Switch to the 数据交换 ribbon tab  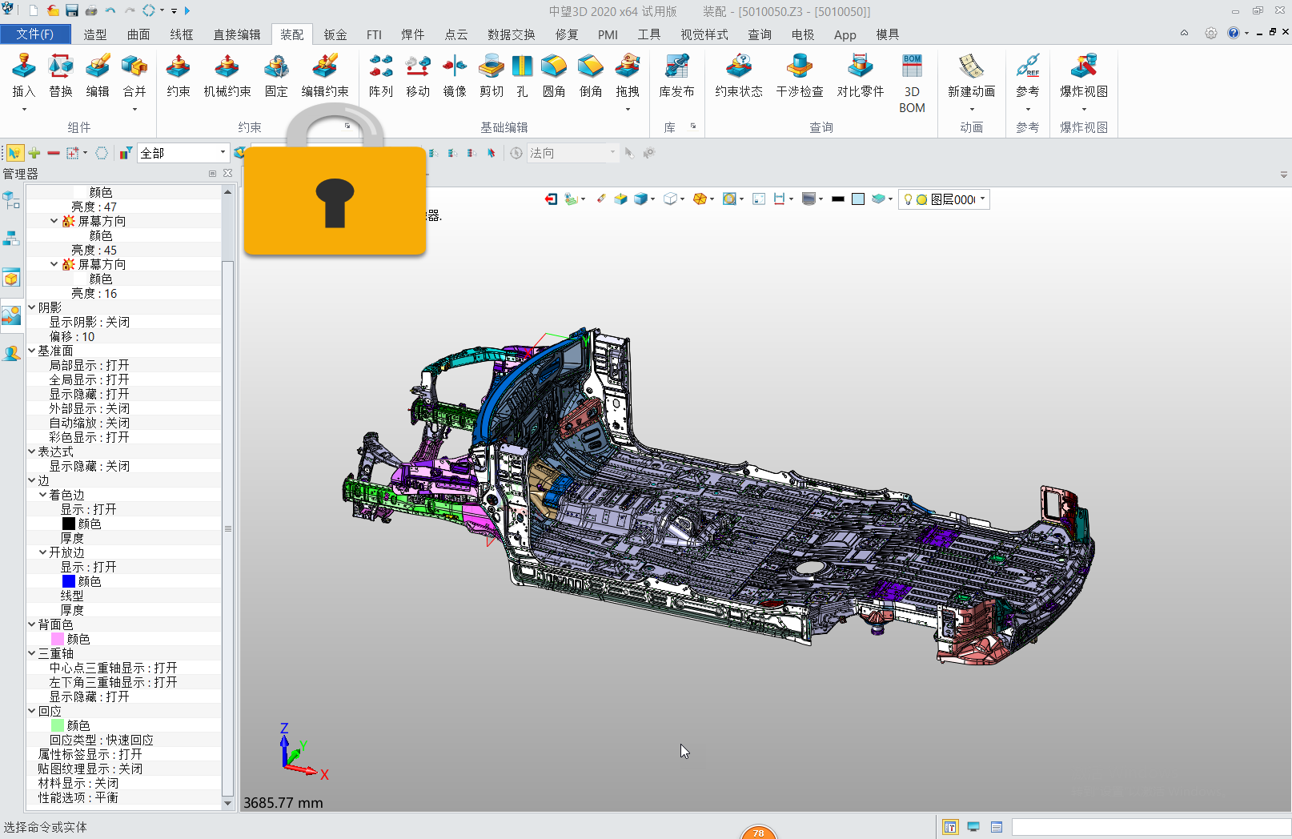[x=512, y=34]
